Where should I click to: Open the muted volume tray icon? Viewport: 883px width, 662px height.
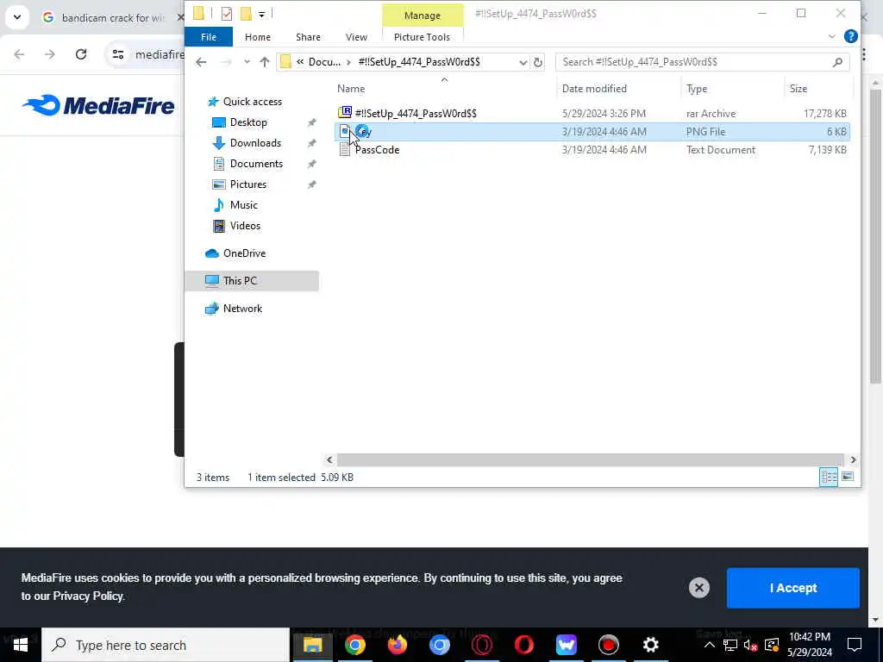[750, 645]
